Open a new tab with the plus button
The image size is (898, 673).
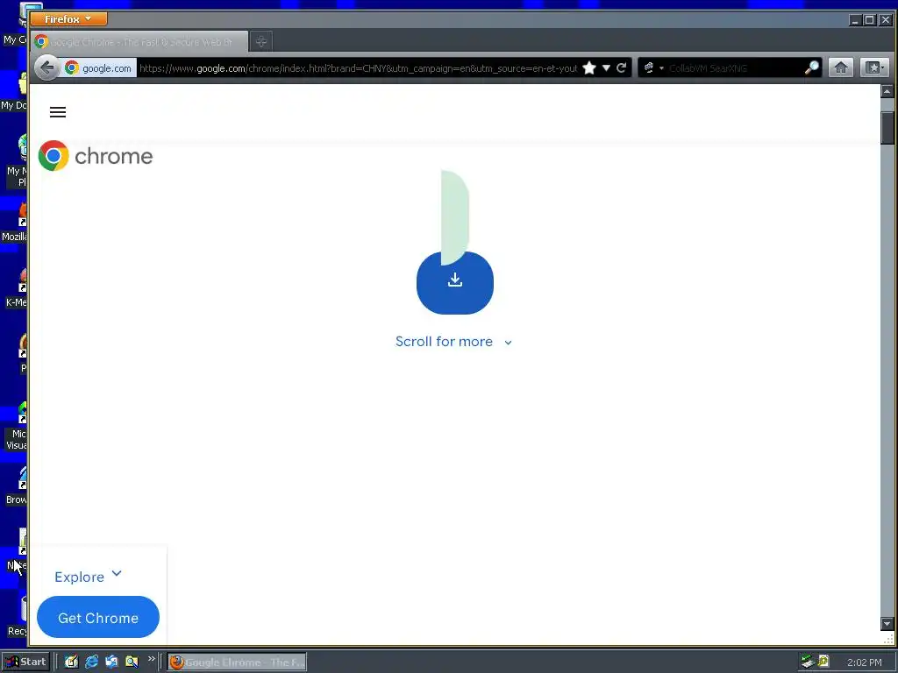(261, 42)
